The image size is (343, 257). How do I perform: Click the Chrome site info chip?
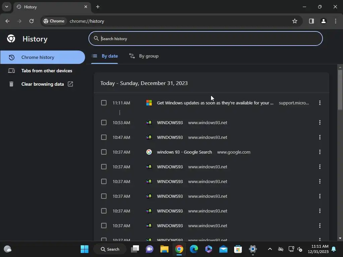click(x=54, y=21)
